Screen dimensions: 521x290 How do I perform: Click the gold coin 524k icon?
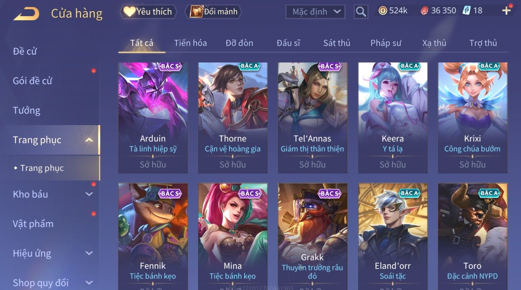tap(382, 11)
